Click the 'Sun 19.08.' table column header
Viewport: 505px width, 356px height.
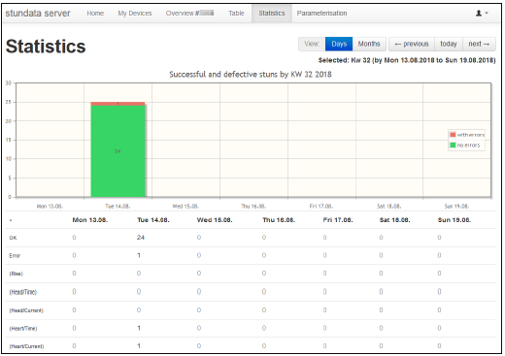pyautogui.click(x=454, y=220)
